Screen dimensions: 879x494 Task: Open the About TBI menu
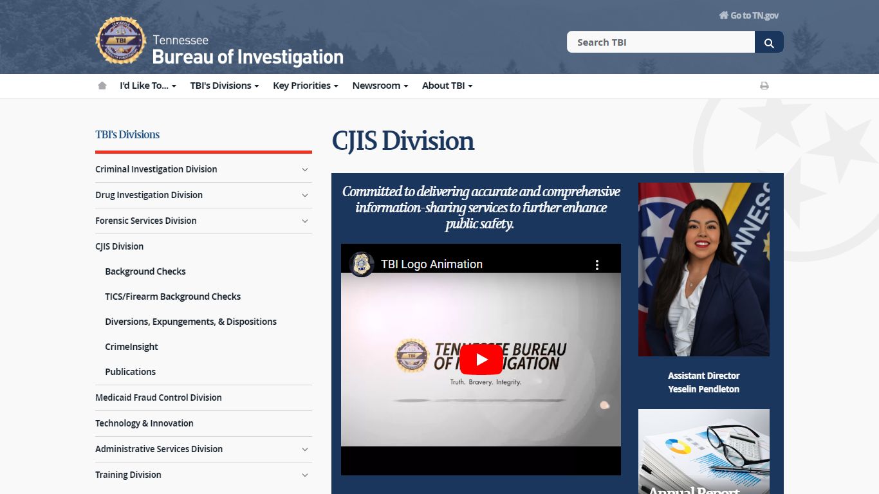[447, 86]
